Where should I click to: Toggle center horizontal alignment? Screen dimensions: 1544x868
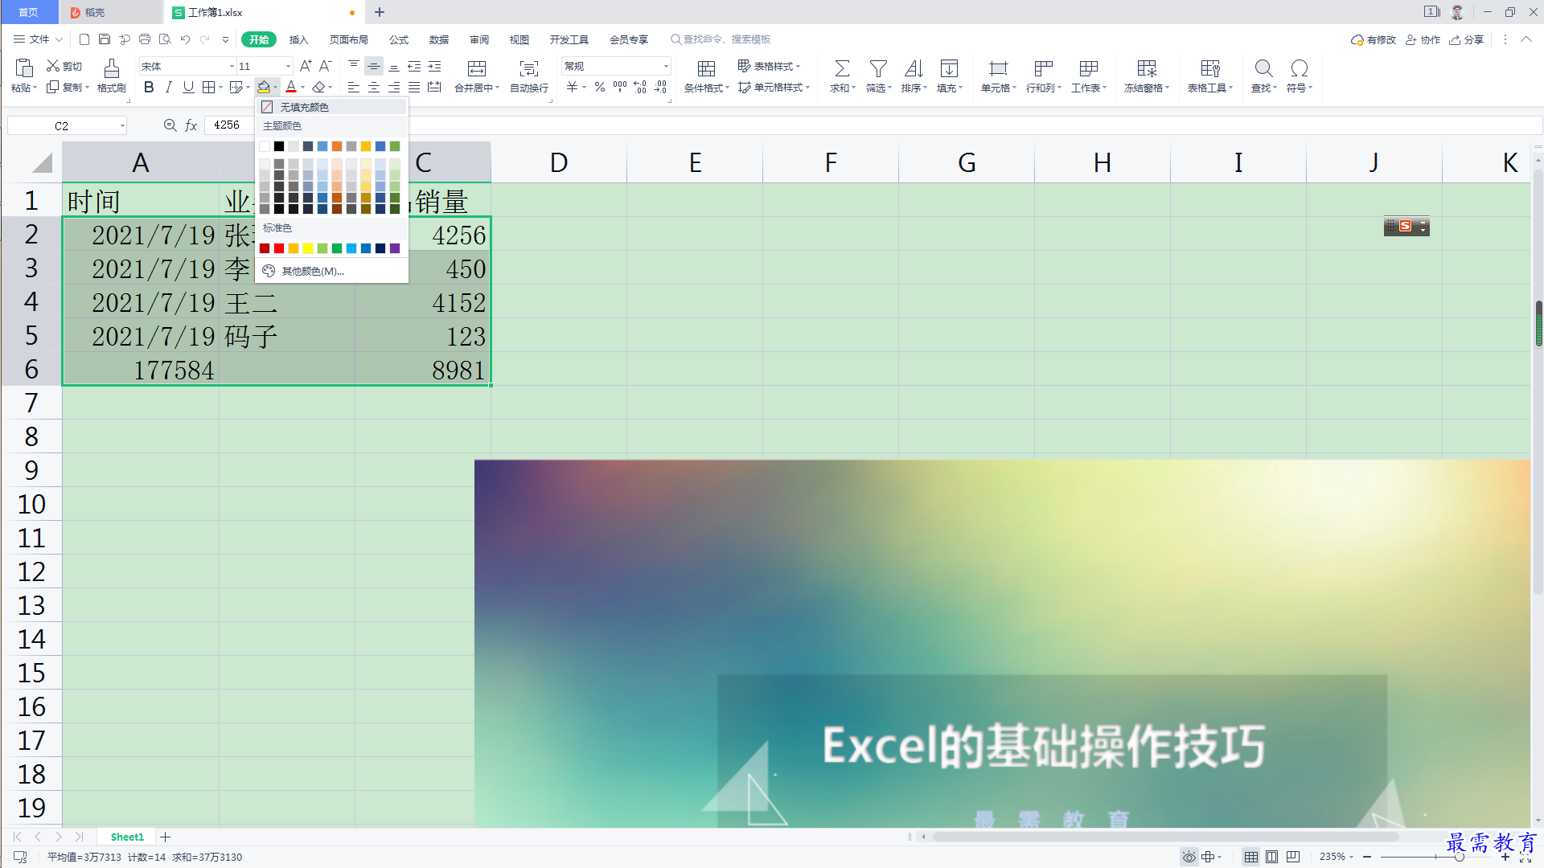tap(374, 87)
